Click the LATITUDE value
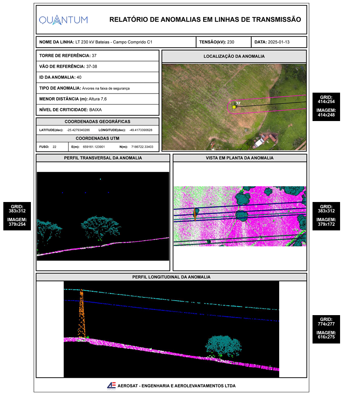The width and height of the screenshot is (348, 394). coord(78,130)
